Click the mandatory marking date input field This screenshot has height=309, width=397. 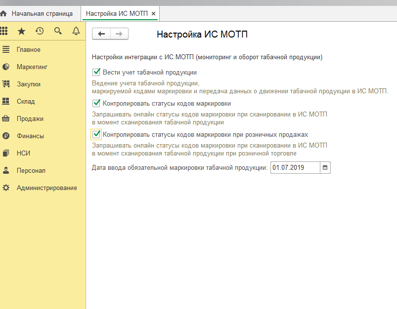[x=295, y=168]
